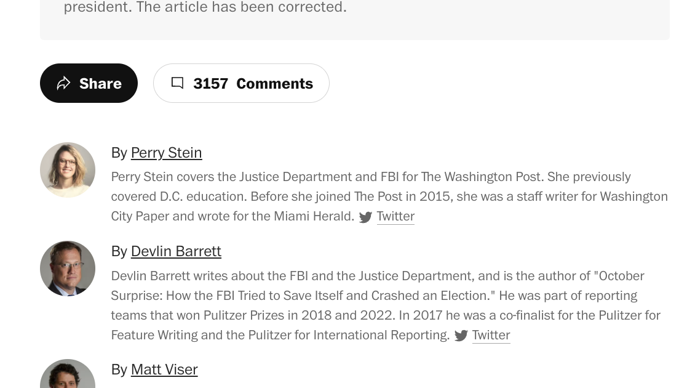The image size is (679, 388).
Task: Open the 3157 Comments section
Action: click(241, 83)
